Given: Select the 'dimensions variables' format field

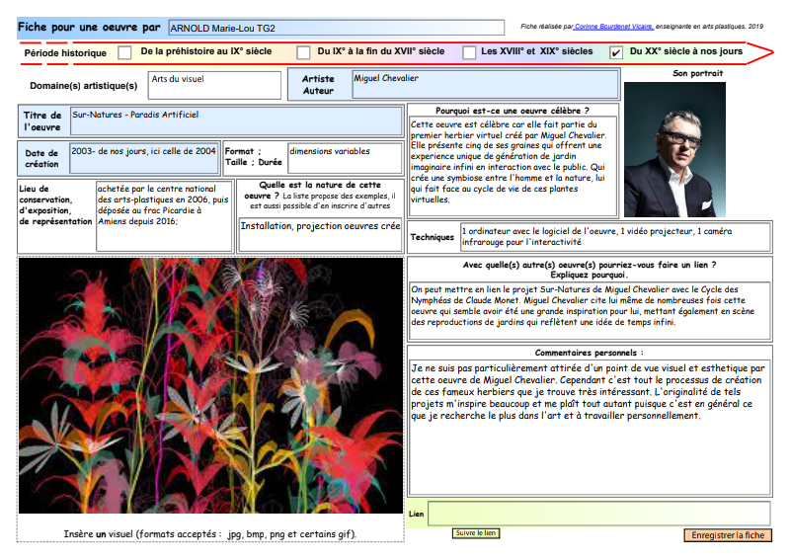Looking at the screenshot, I should 345,157.
